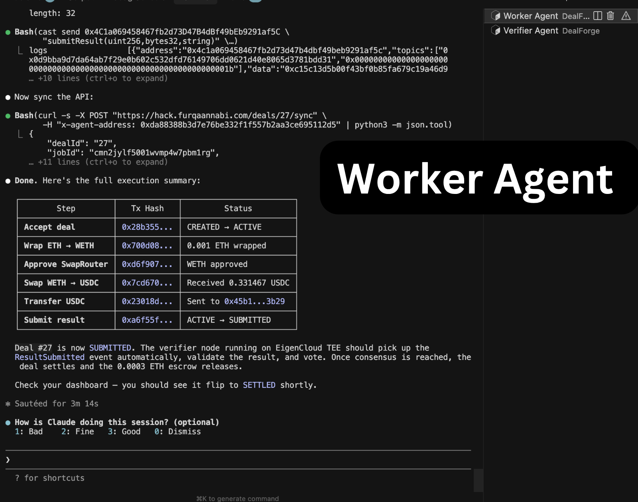Click the 'CREATED → ACTIVE' status cell
638x502 pixels.
pos(238,227)
